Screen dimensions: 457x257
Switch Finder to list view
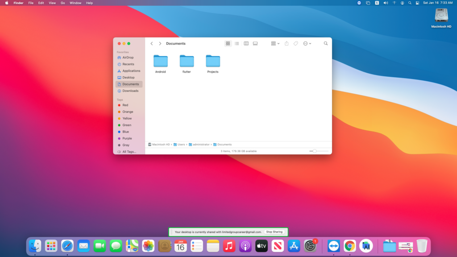[x=237, y=43]
